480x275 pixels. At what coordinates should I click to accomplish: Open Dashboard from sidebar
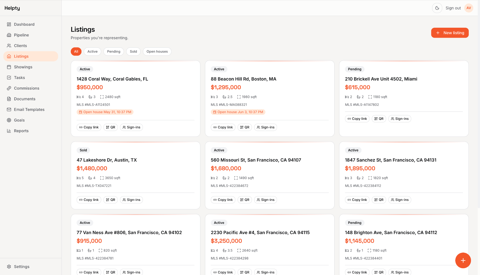coord(31,24)
